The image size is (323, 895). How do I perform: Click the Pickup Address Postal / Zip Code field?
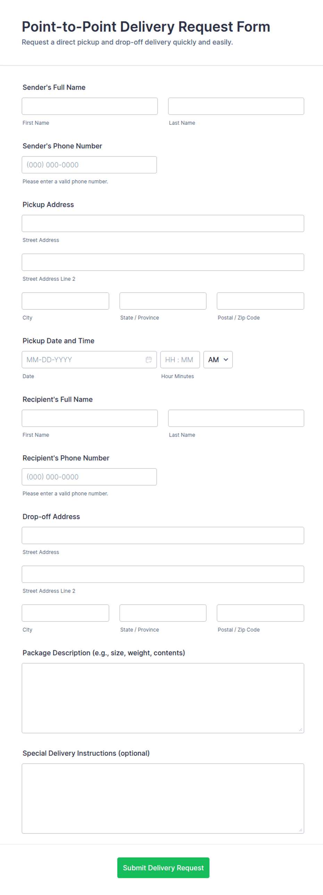pos(260,301)
